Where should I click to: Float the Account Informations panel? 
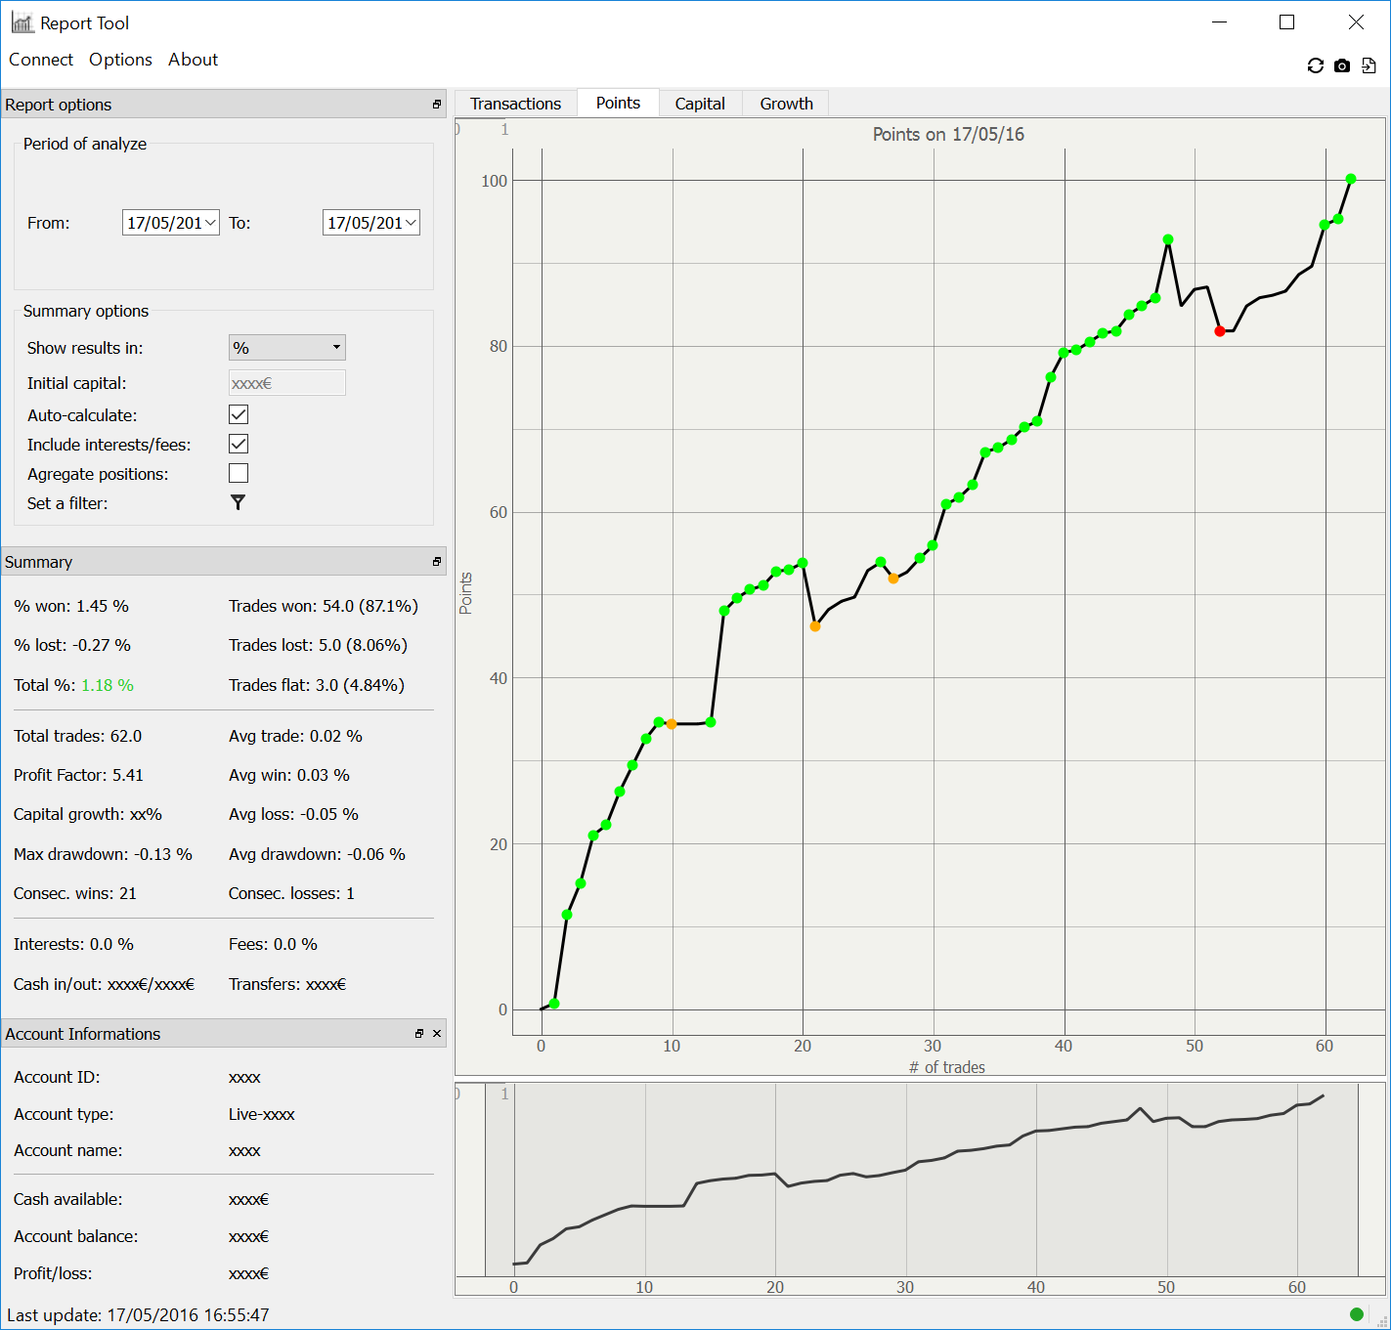click(419, 1033)
